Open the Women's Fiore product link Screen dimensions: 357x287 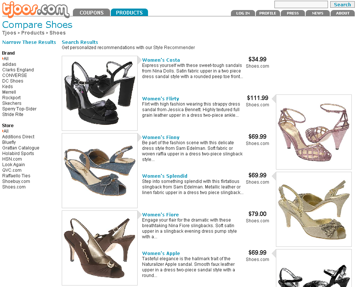160,215
